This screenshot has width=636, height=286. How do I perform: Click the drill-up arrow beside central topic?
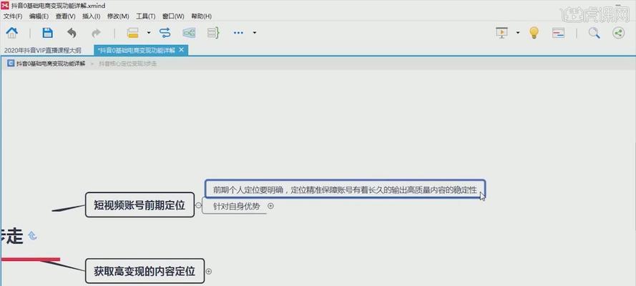click(32, 235)
